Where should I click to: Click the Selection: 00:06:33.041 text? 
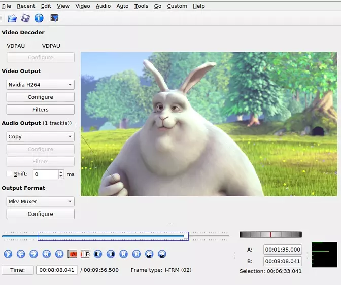[x=270, y=271]
